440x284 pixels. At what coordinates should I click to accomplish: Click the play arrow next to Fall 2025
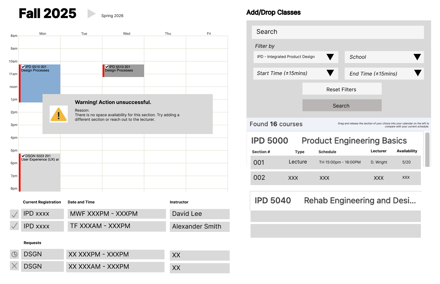pyautogui.click(x=91, y=13)
